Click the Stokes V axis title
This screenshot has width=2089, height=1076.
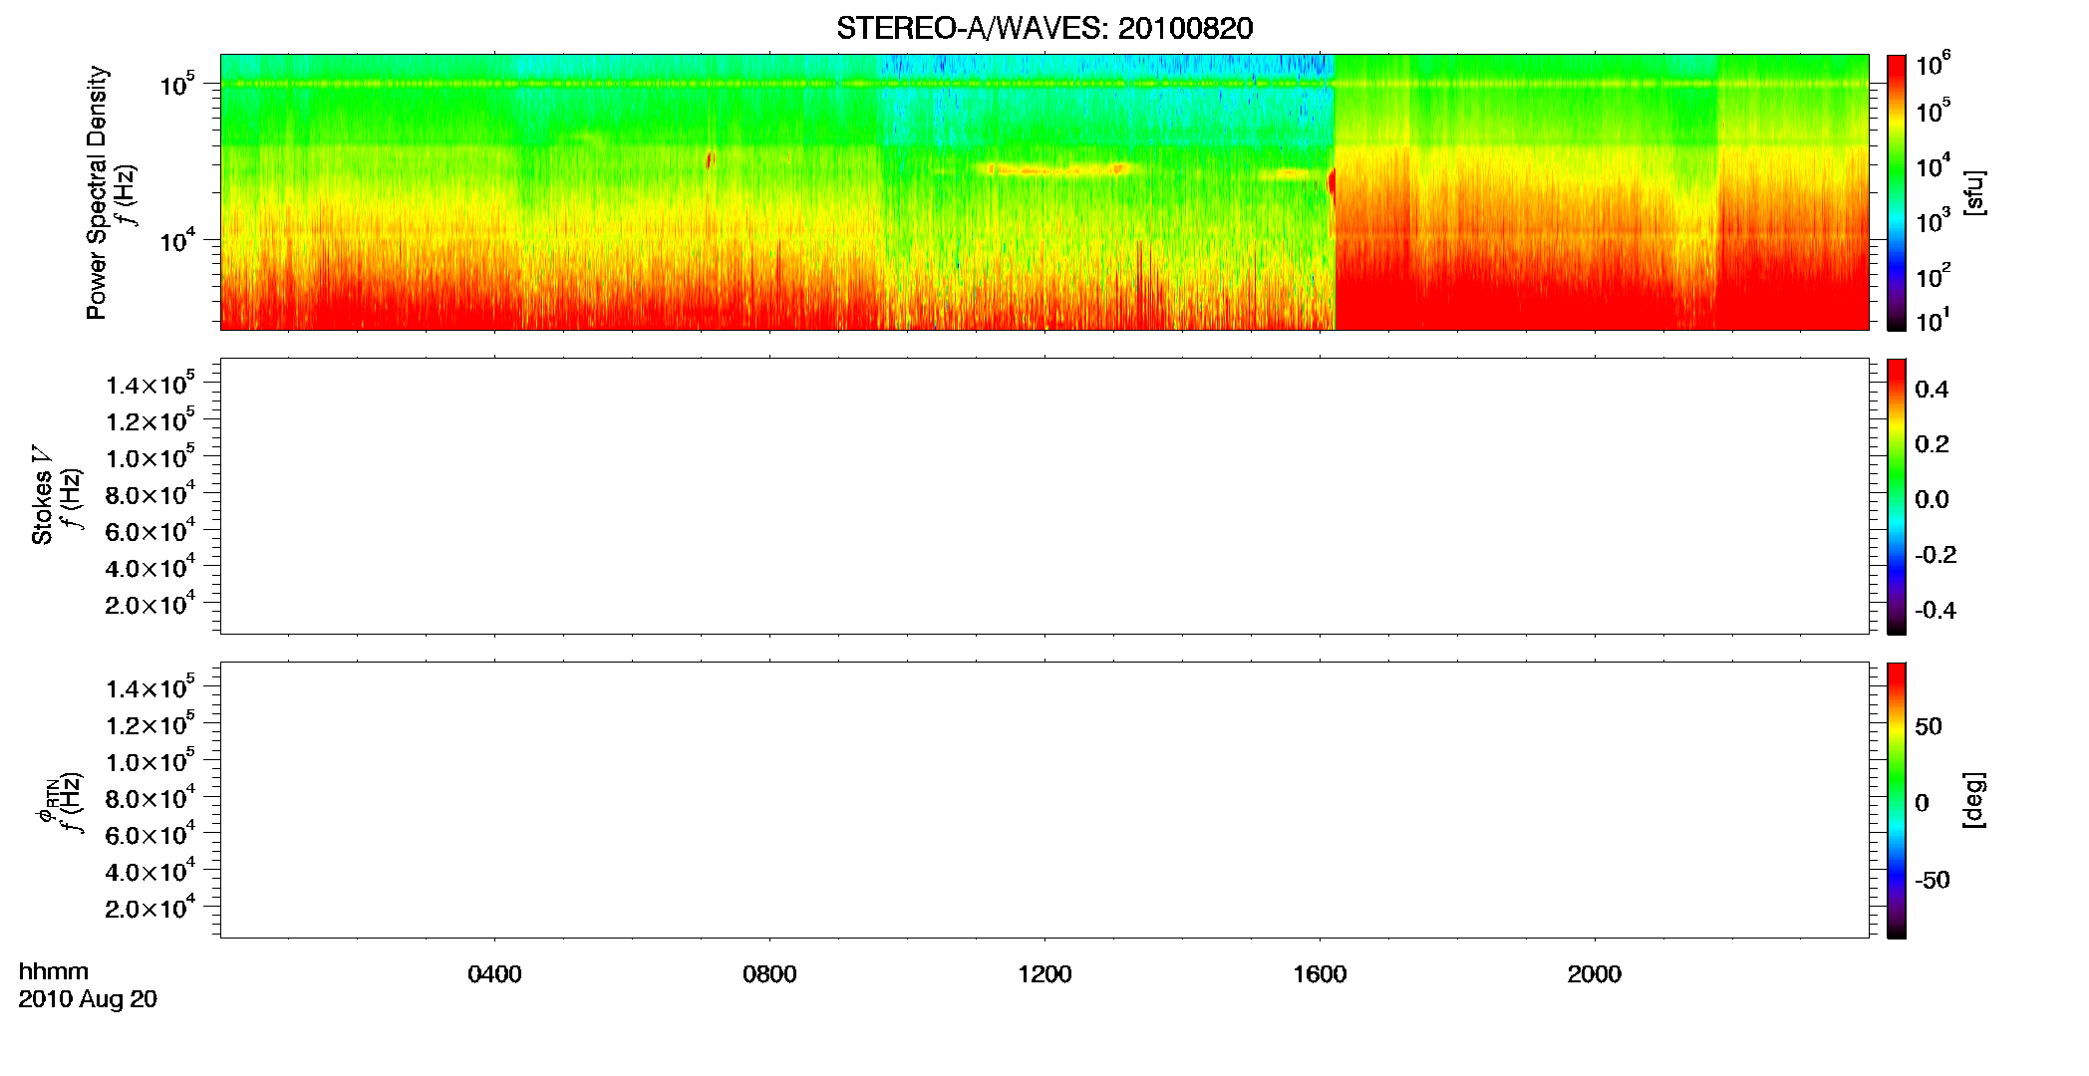tap(43, 496)
